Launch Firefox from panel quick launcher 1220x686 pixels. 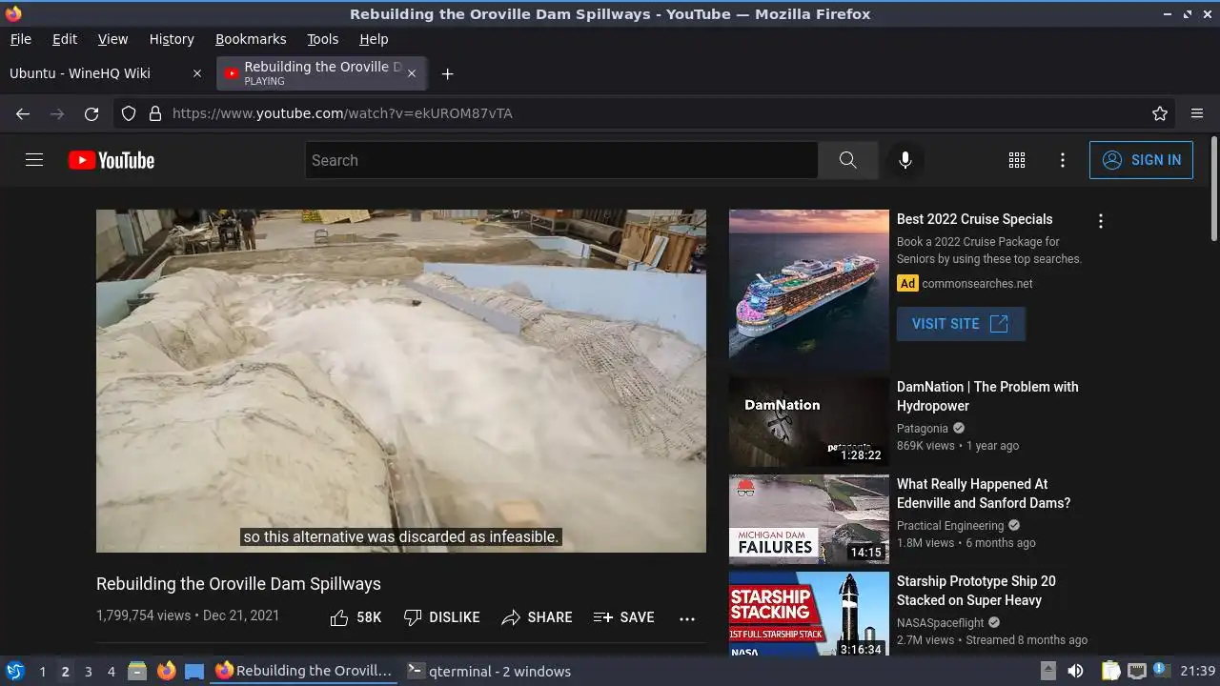[166, 671]
